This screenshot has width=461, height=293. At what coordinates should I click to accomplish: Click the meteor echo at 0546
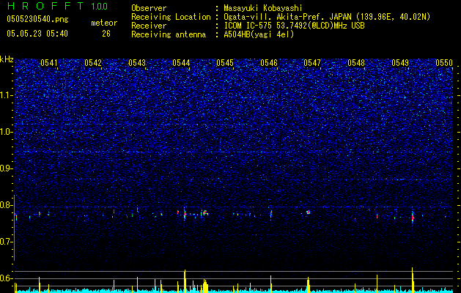pyautogui.click(x=271, y=214)
